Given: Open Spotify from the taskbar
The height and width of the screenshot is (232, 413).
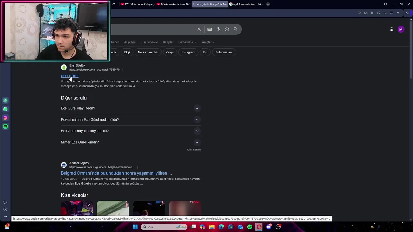Looking at the screenshot, I should (250, 227).
